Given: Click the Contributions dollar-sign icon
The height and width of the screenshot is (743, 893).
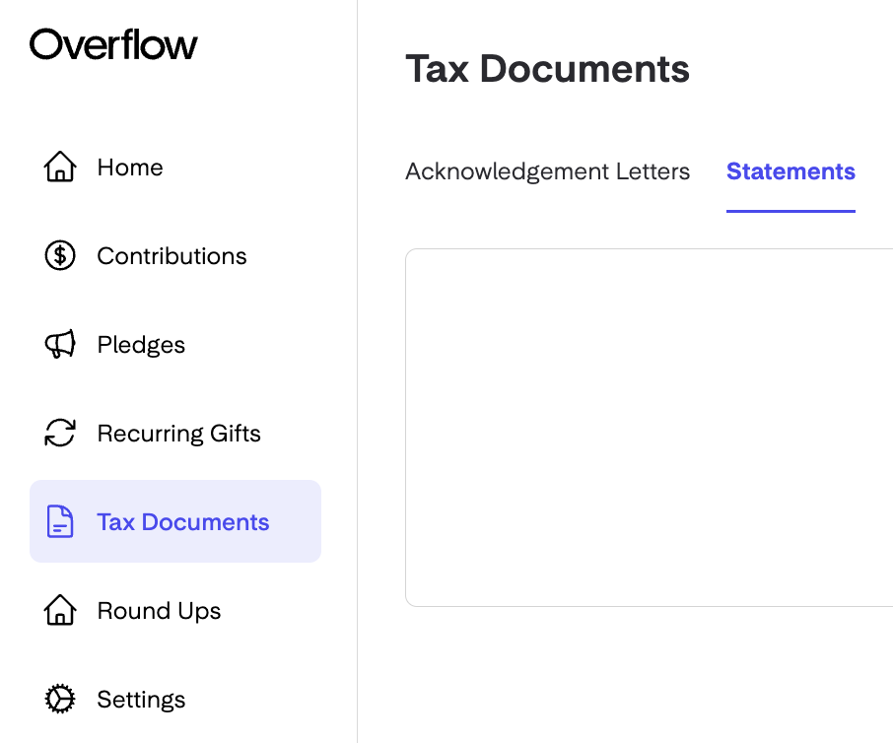Looking at the screenshot, I should click(60, 255).
